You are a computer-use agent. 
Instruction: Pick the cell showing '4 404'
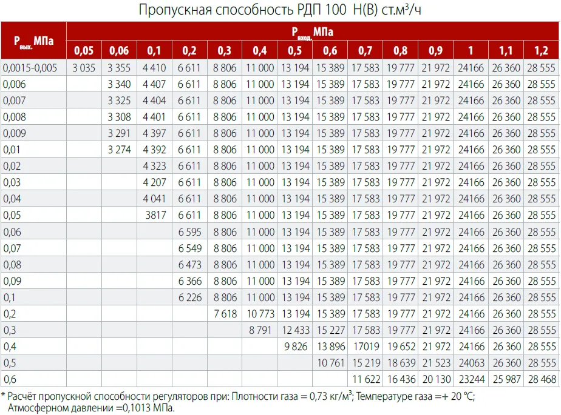coord(154,101)
